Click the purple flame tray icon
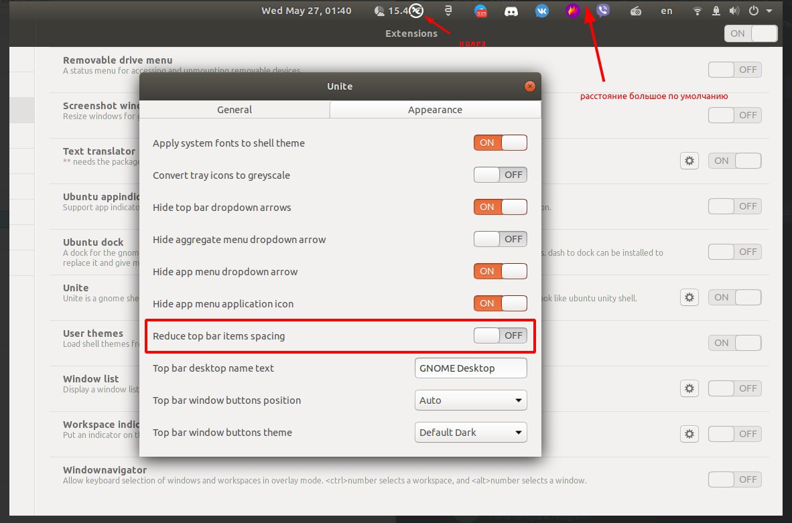792x523 pixels. pos(572,11)
